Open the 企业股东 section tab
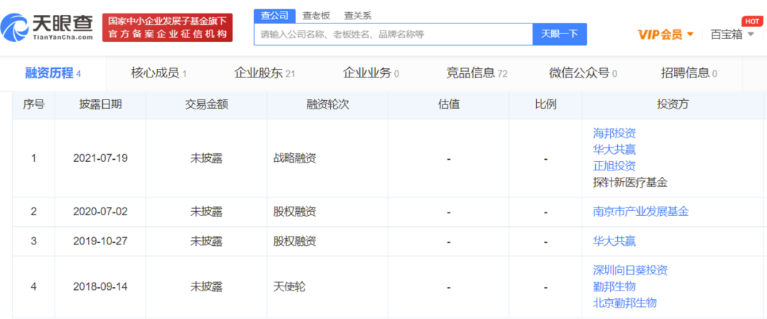 264,73
